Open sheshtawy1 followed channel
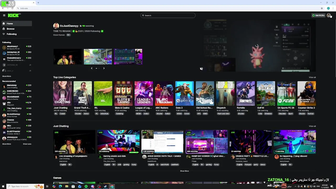 pos(16,48)
